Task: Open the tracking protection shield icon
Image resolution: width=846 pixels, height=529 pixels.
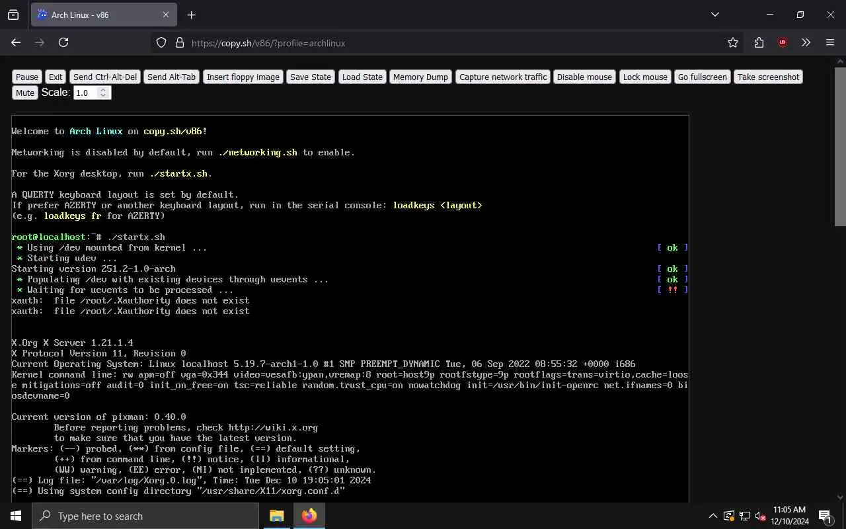Action: [161, 43]
